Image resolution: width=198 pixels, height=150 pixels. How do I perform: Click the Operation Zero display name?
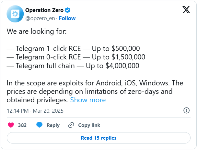[44, 10]
